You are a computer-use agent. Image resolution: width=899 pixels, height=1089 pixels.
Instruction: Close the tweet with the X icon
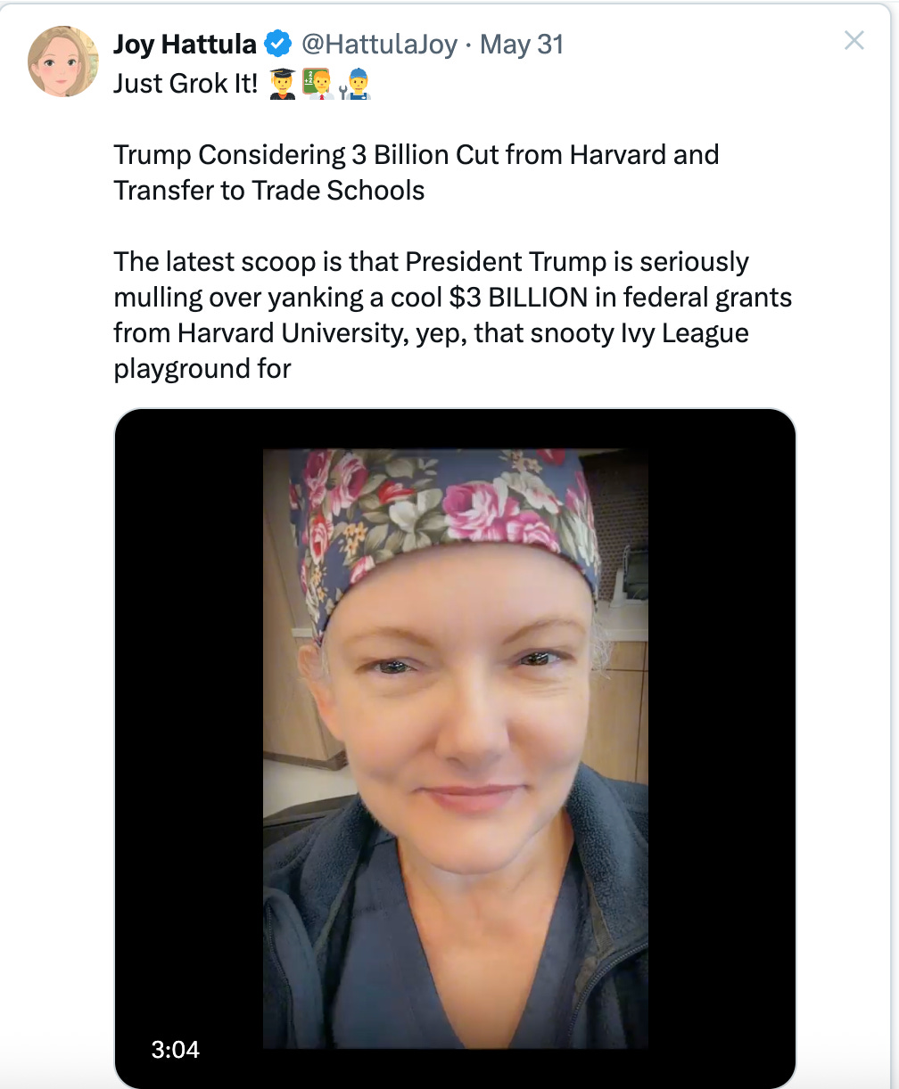tap(854, 40)
